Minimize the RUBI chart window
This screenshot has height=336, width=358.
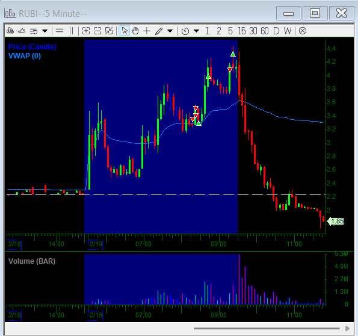click(288, 13)
